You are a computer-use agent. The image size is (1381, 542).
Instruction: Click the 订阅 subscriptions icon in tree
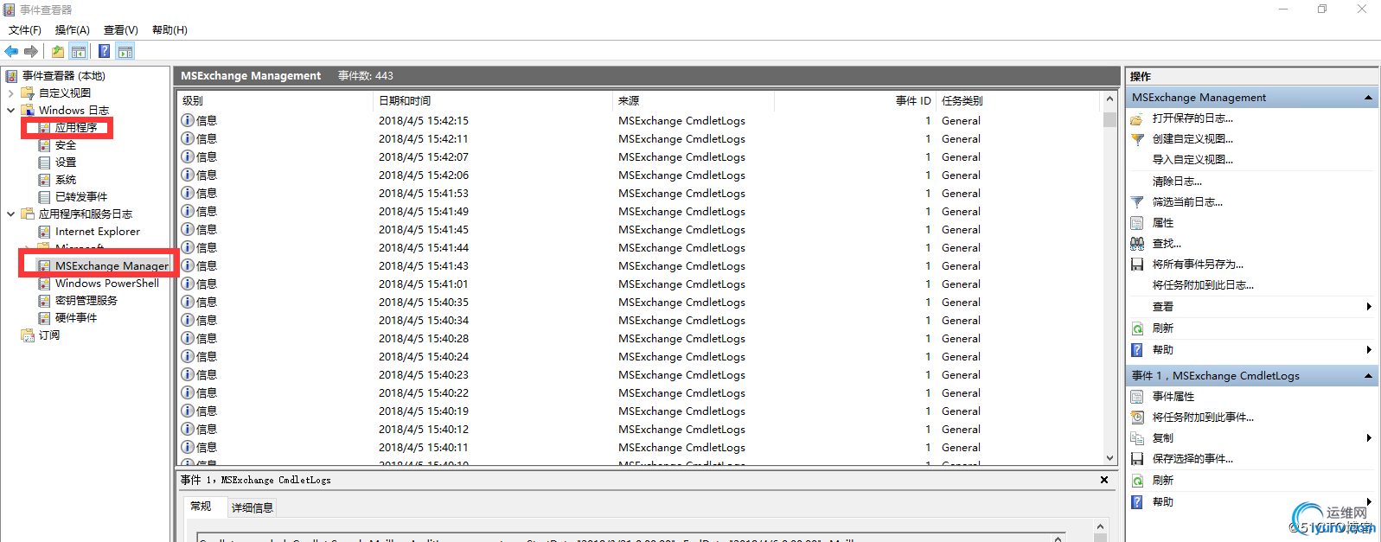[x=28, y=335]
